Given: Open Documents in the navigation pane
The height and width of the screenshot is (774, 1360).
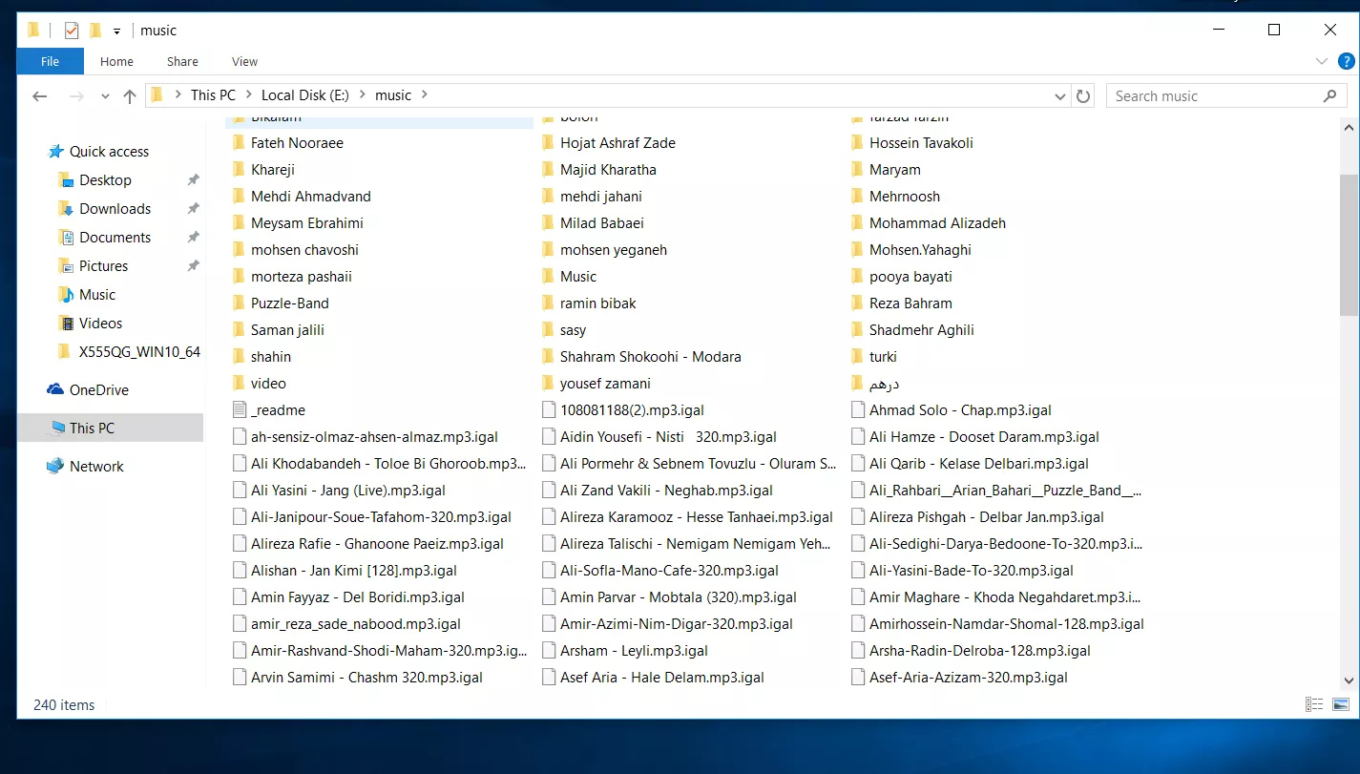Looking at the screenshot, I should [x=115, y=237].
